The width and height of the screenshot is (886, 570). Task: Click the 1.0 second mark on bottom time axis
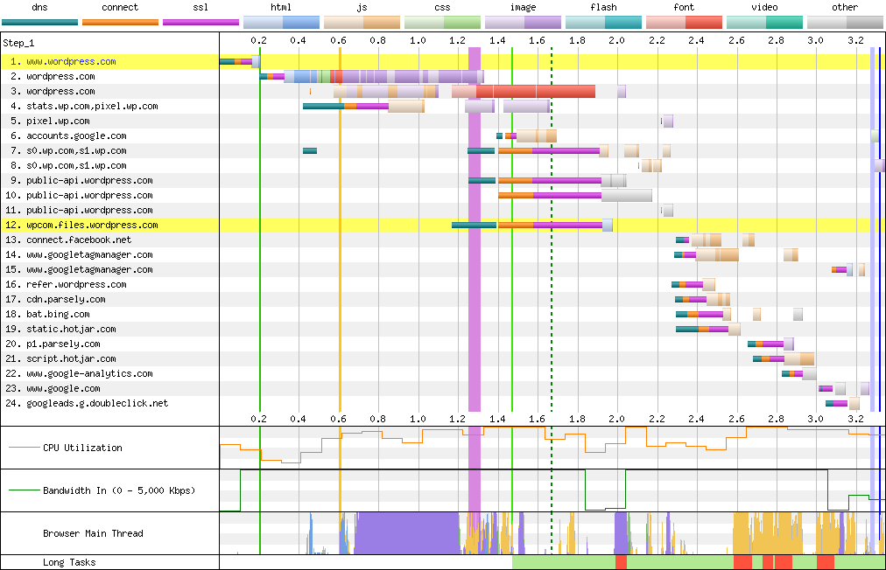418,419
